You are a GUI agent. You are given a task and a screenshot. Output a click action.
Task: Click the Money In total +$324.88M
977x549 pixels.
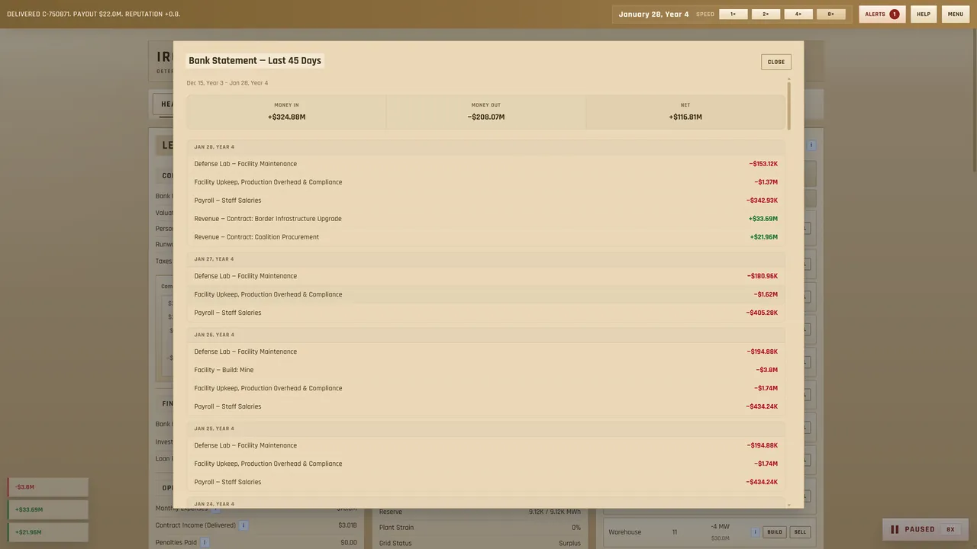click(286, 117)
